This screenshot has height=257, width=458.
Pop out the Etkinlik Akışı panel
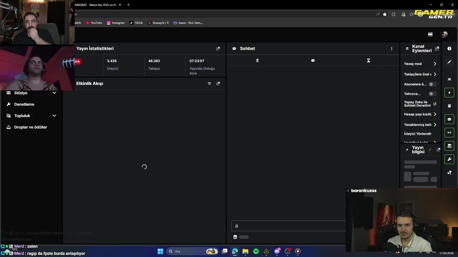coord(218,84)
